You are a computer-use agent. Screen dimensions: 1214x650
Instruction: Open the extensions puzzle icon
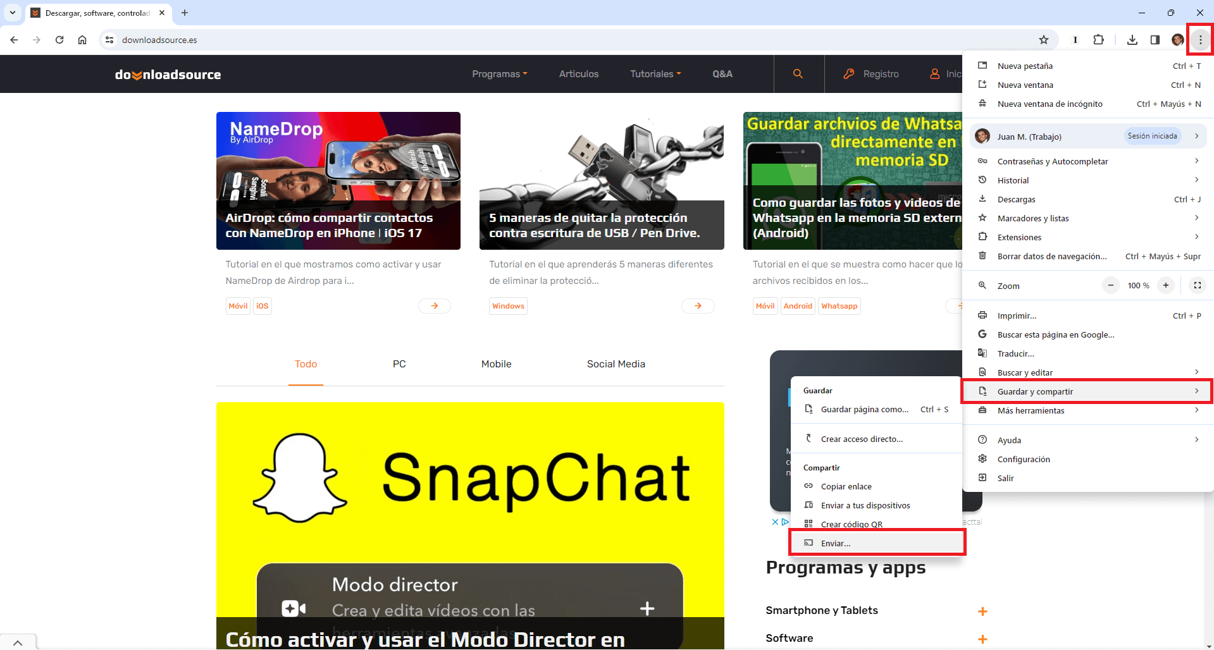pyautogui.click(x=1099, y=40)
